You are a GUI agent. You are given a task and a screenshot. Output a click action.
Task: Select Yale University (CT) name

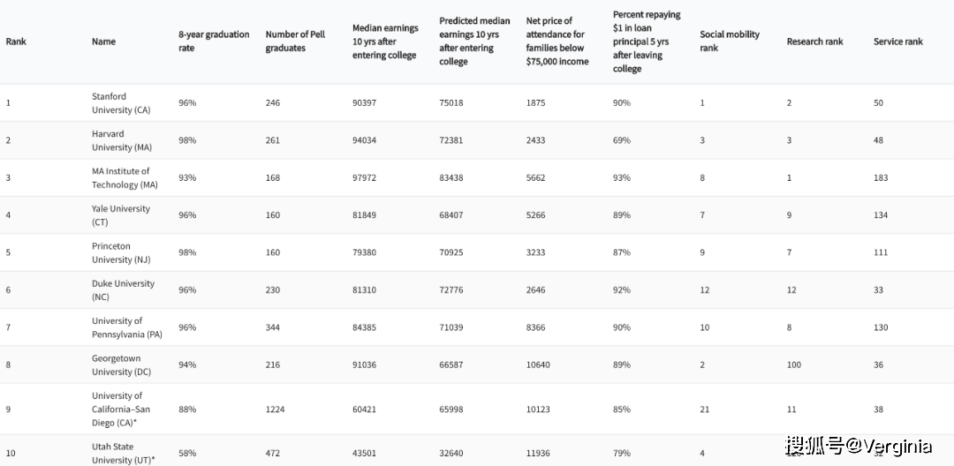pyautogui.click(x=121, y=215)
